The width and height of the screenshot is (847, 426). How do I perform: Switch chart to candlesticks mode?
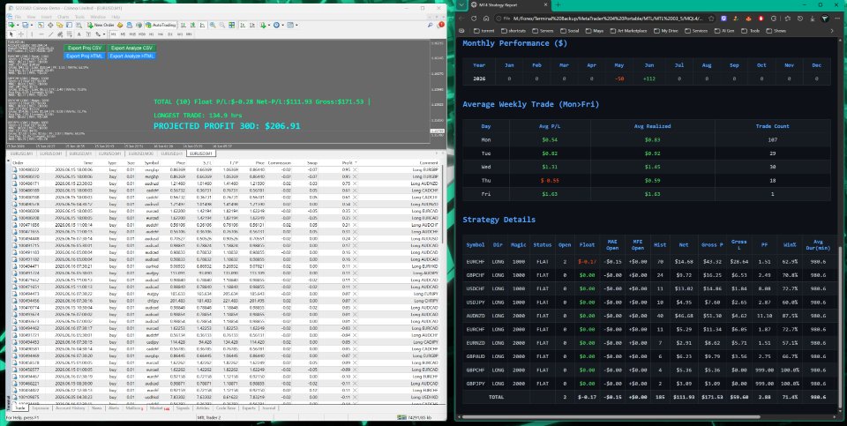[x=193, y=25]
